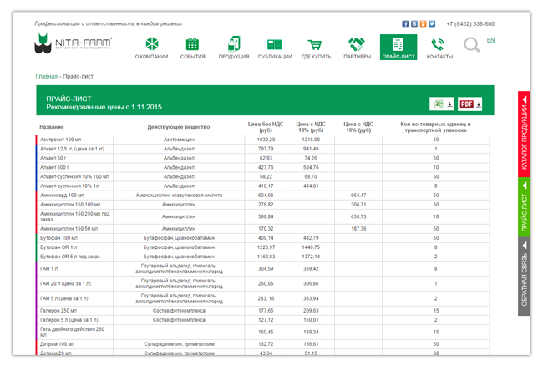Select Амоксициллин 150 100 мл name

pyautogui.click(x=70, y=205)
